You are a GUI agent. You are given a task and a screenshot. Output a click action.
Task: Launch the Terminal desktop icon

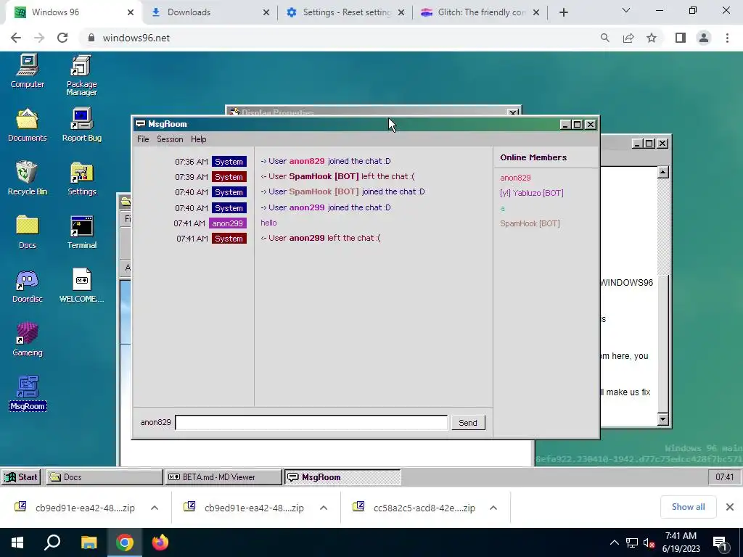click(81, 232)
